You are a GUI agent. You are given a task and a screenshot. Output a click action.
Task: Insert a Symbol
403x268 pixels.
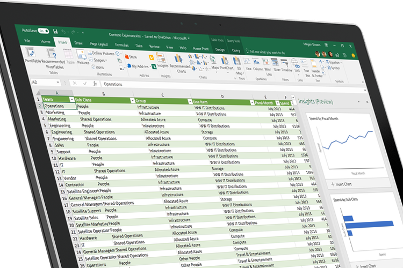tap(334, 68)
